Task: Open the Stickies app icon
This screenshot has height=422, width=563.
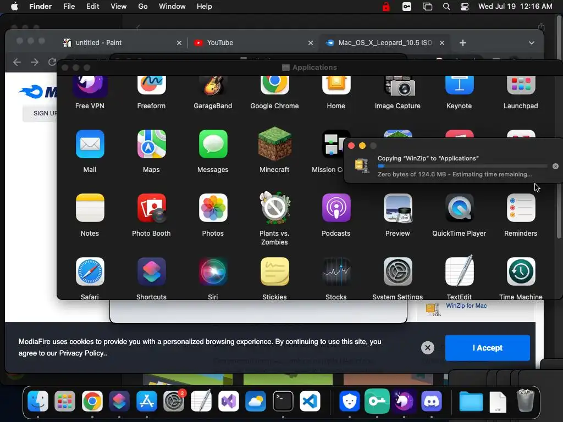Action: coord(275,271)
